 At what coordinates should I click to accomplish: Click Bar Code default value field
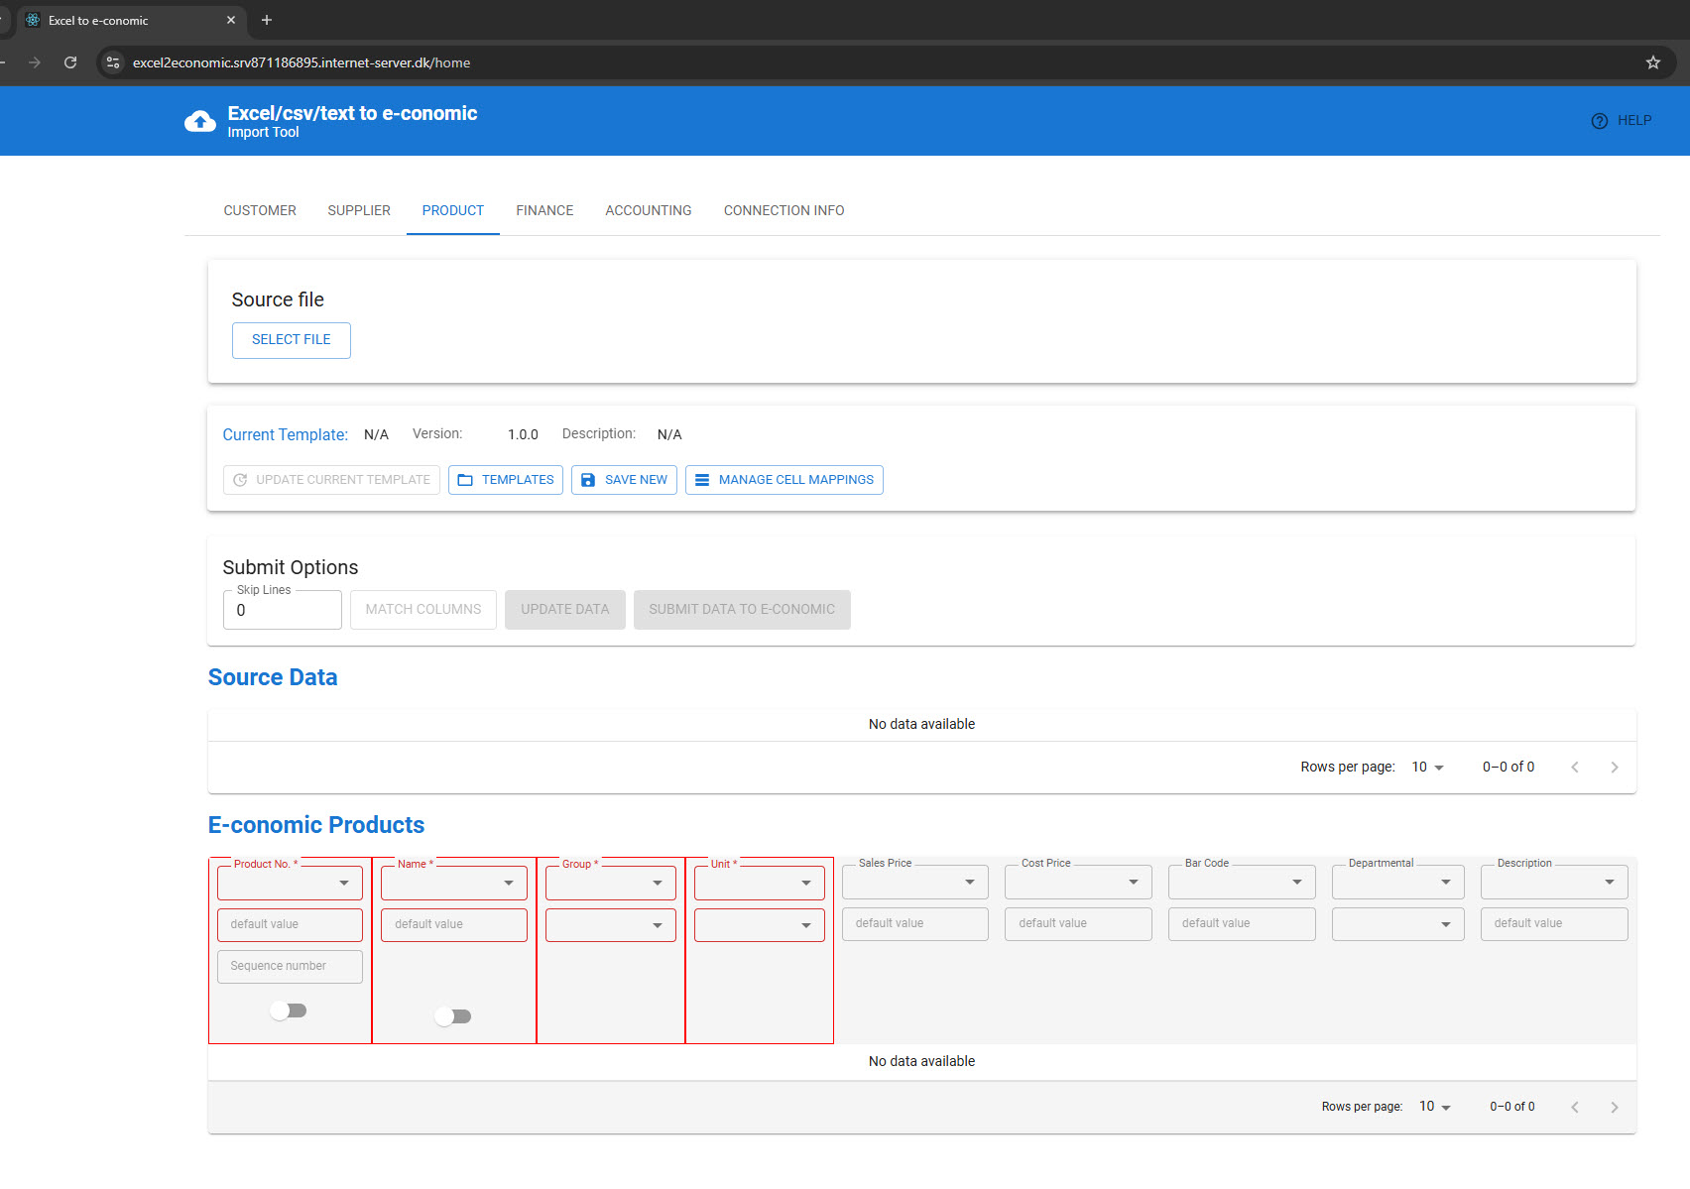click(x=1242, y=924)
